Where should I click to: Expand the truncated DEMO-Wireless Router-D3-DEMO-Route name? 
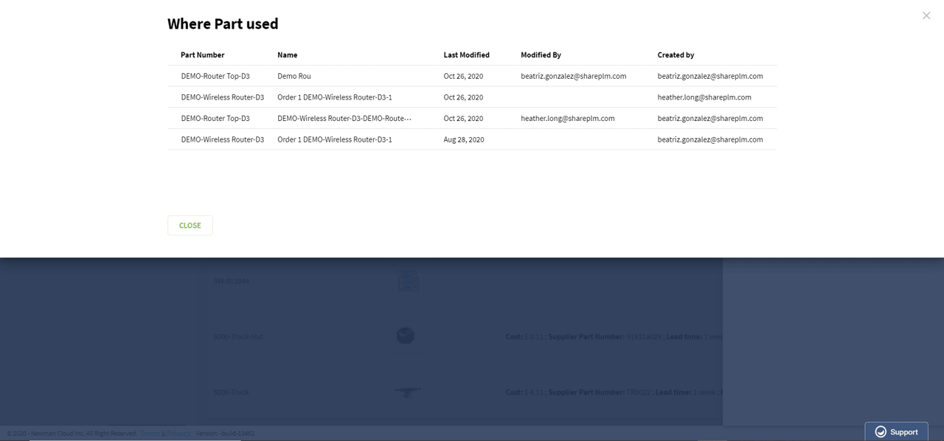(344, 118)
